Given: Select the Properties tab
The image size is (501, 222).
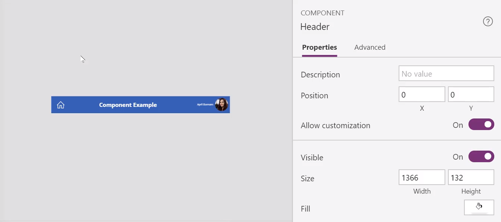Looking at the screenshot, I should pyautogui.click(x=319, y=47).
